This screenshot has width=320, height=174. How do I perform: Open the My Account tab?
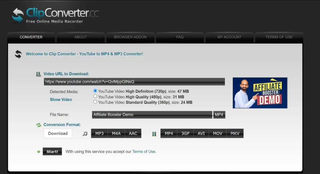[x=229, y=37]
